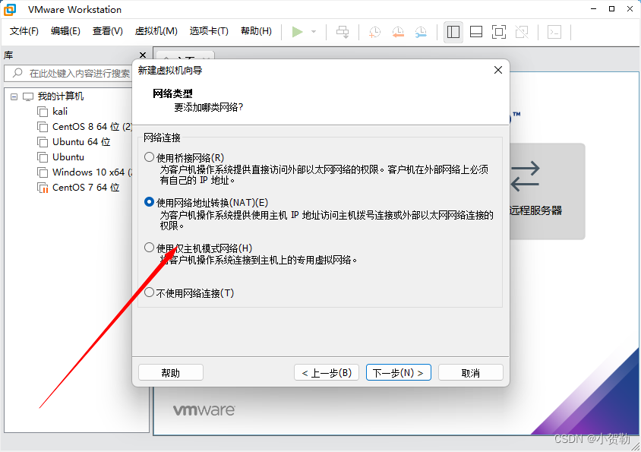Open the 帮助(H) menu
The height and width of the screenshot is (452, 641).
click(x=256, y=31)
